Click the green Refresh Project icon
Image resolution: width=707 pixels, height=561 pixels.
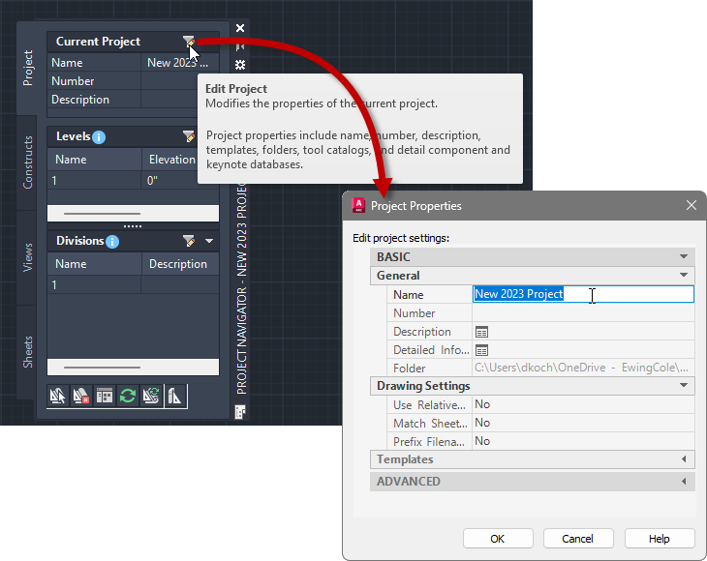pos(128,397)
